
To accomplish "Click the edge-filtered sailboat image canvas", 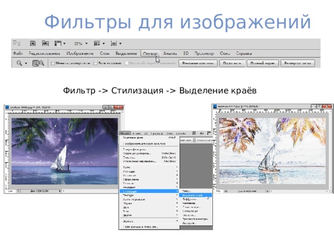I will (x=272, y=151).
